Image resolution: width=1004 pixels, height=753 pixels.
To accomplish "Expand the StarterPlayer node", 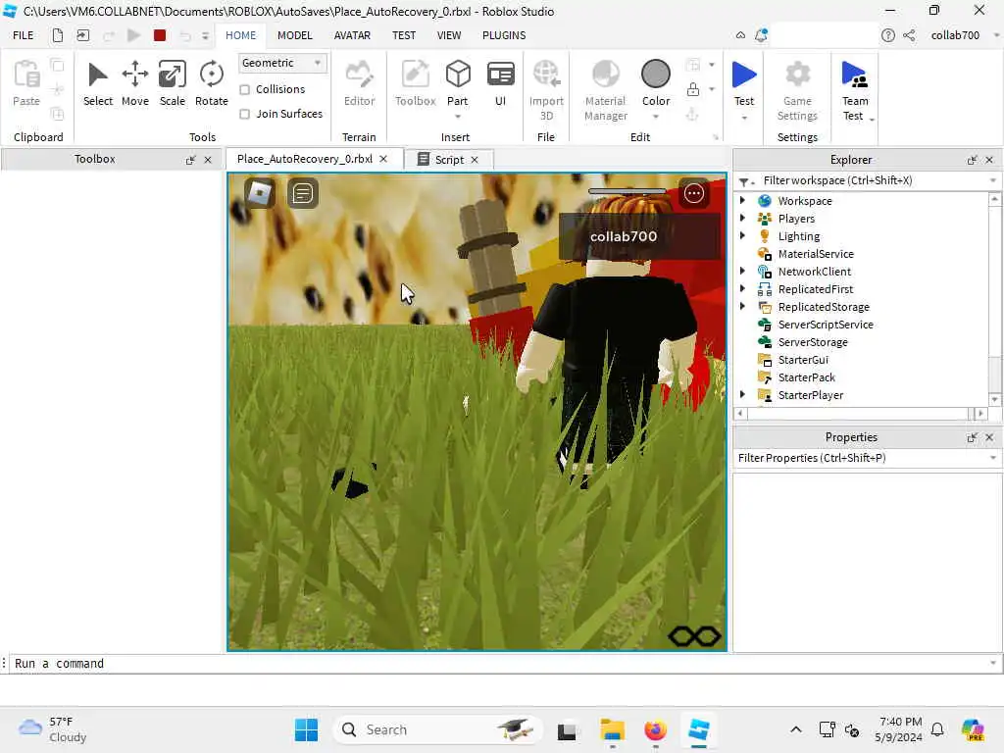I will point(742,395).
